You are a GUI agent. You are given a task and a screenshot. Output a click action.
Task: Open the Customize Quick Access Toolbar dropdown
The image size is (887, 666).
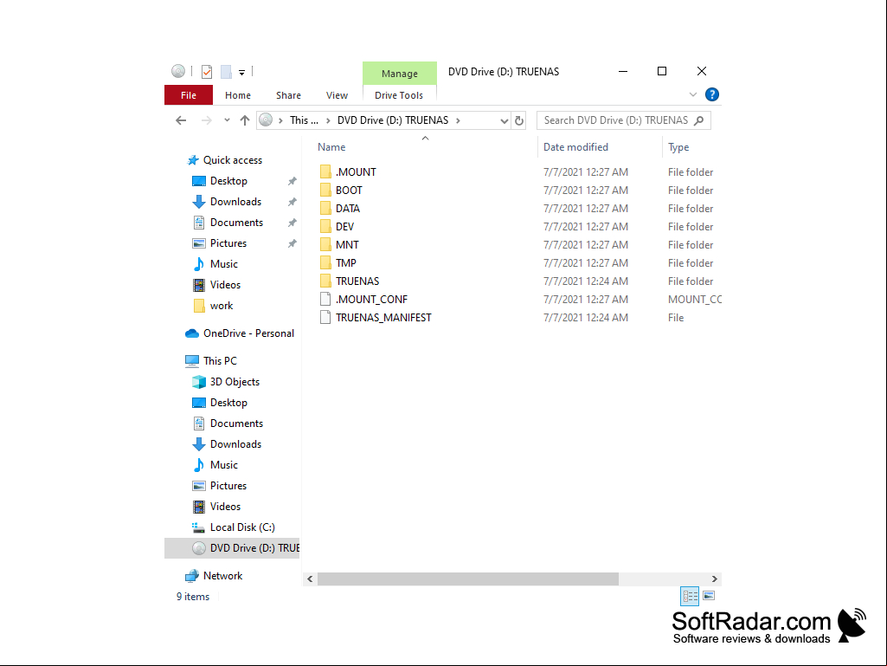tap(241, 72)
